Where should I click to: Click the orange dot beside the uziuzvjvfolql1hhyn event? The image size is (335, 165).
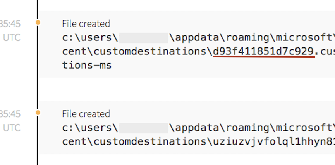tap(38, 113)
